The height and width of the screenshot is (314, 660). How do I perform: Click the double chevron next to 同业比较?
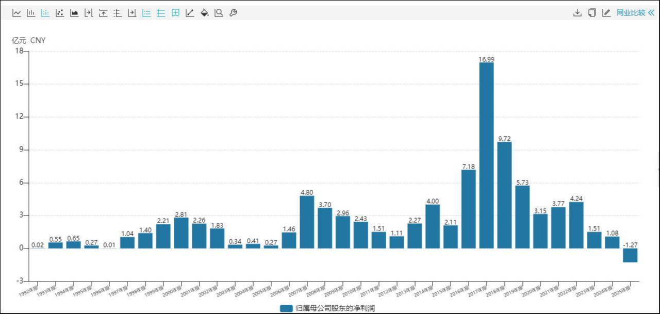pyautogui.click(x=651, y=13)
